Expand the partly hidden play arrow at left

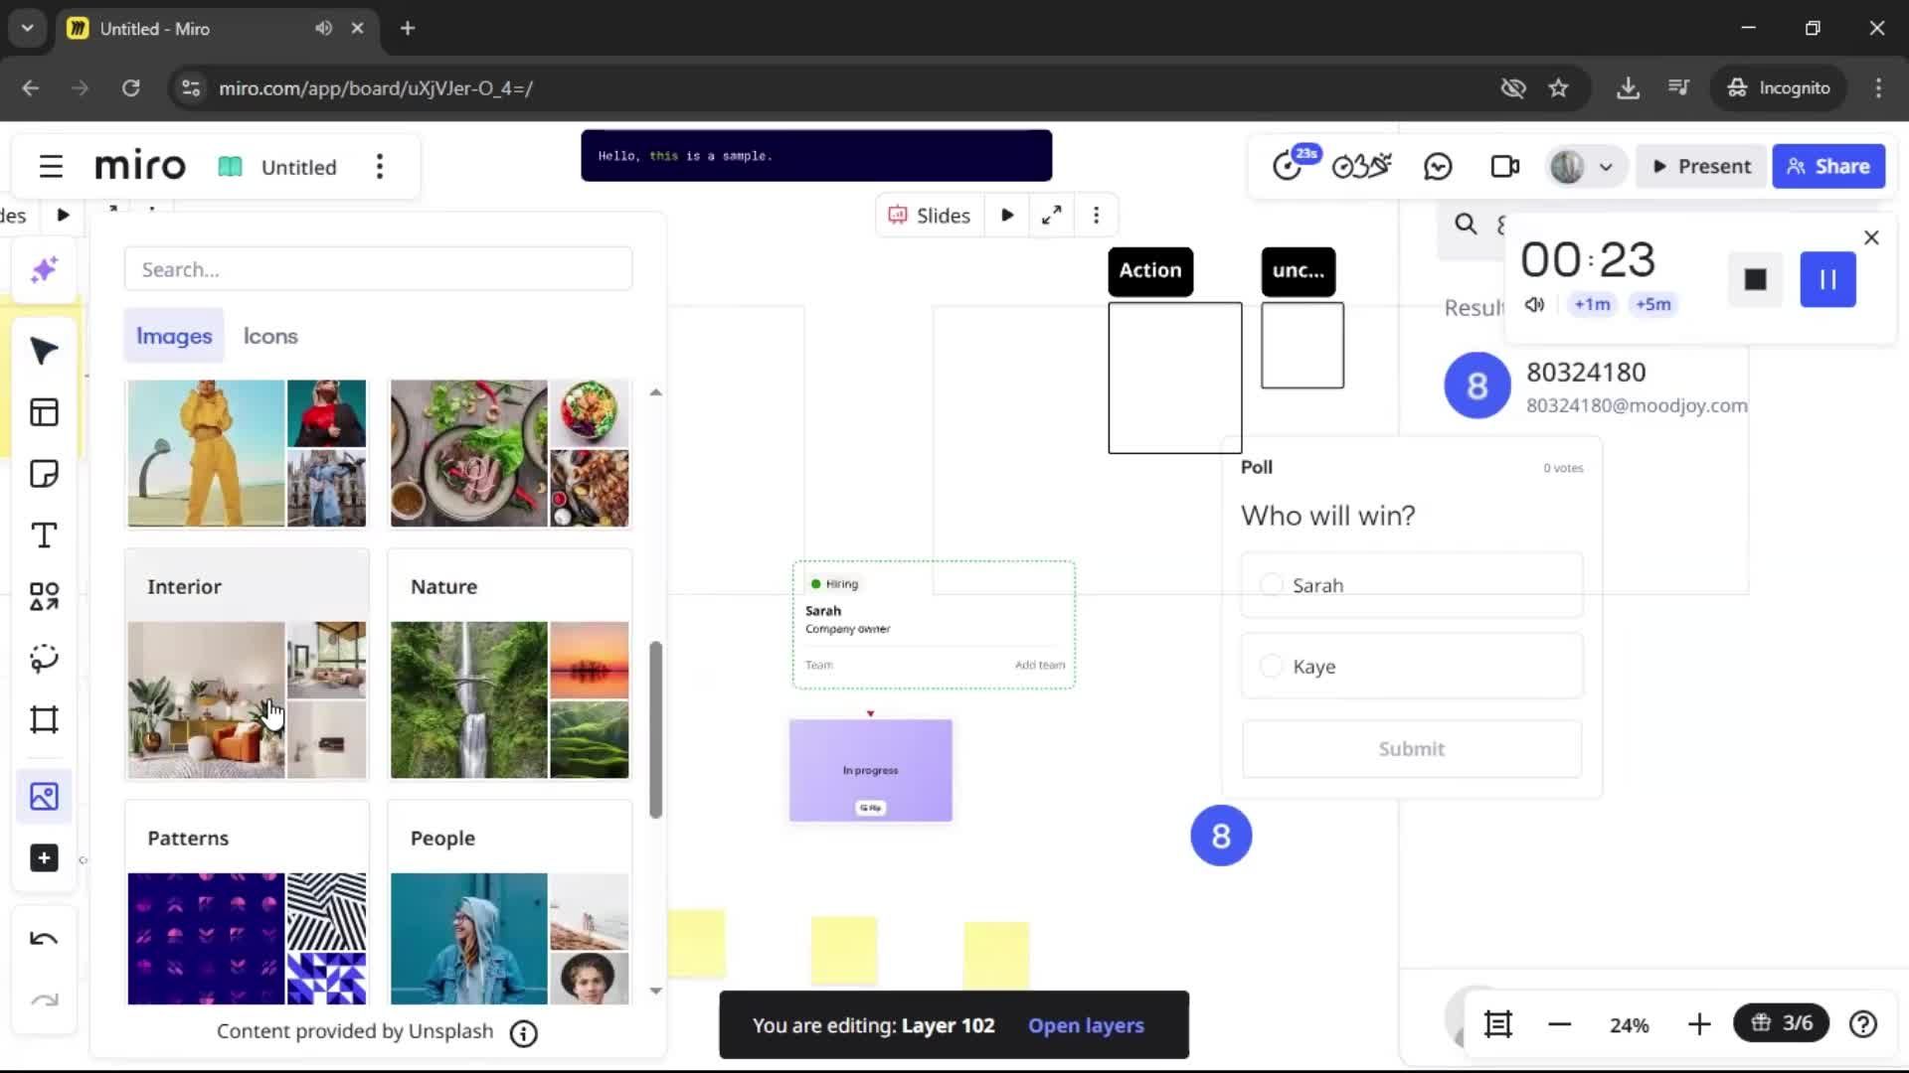[x=63, y=215]
